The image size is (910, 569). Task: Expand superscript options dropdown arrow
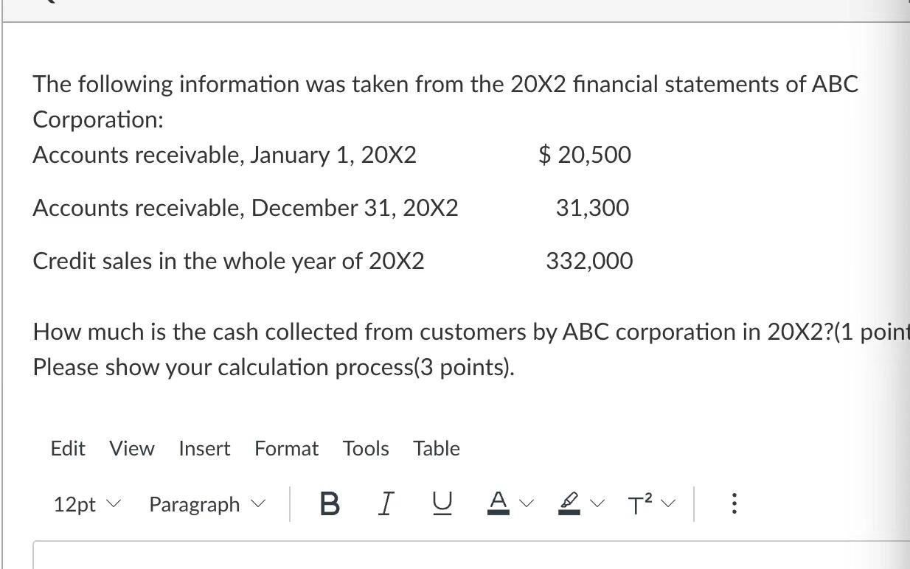668,504
